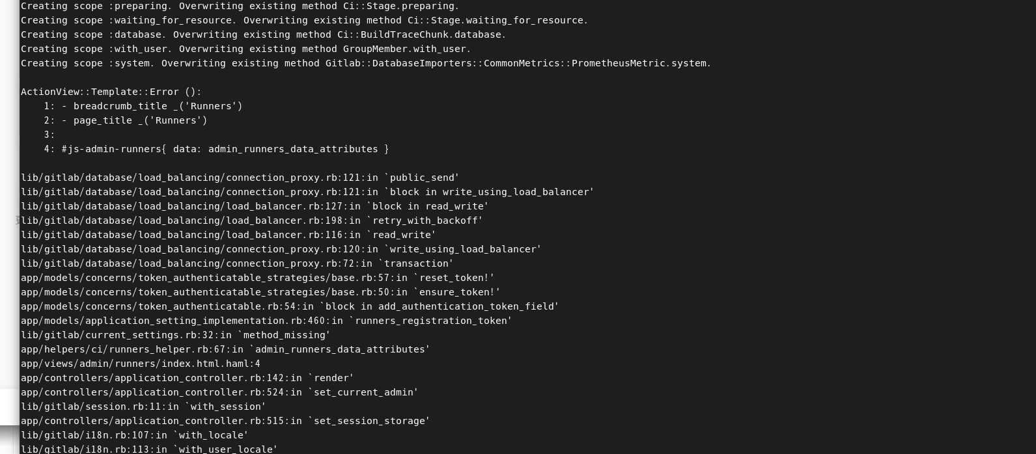Click application_controller.rb:524 set_current_admin line
Image resolution: width=1036 pixels, height=454 pixels.
click(x=219, y=392)
